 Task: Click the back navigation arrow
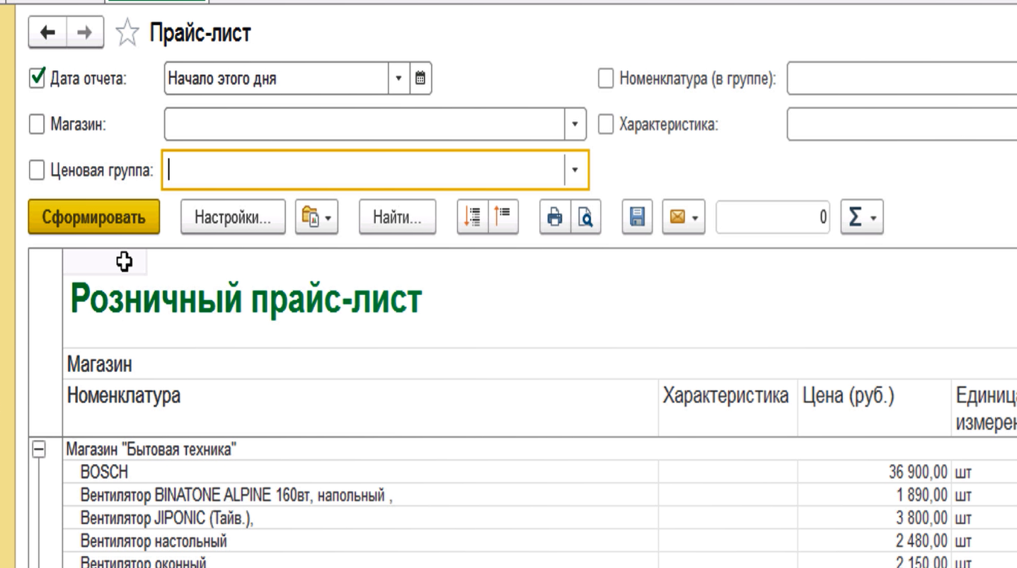pos(47,33)
